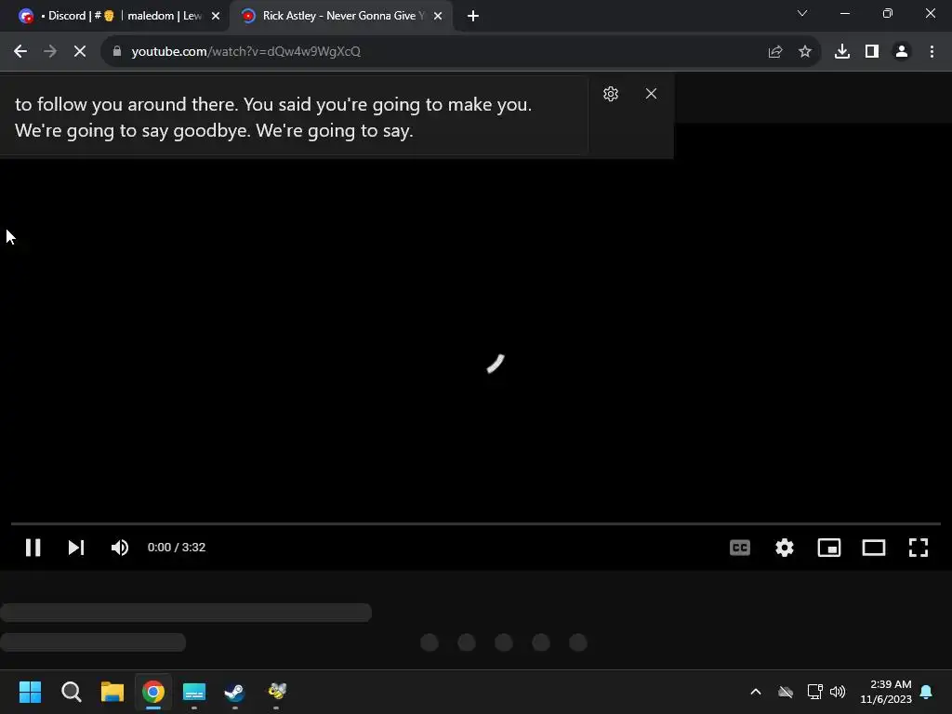Open clock showing 2:39 AM
Screen dimensions: 952x714
click(x=886, y=692)
